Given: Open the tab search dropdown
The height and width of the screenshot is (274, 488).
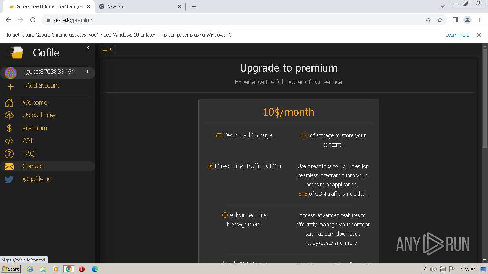Looking at the screenshot, I should point(442,6).
